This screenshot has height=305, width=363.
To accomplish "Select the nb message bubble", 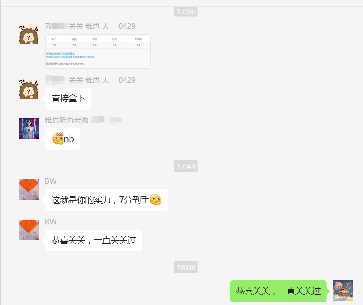I will click(x=63, y=139).
